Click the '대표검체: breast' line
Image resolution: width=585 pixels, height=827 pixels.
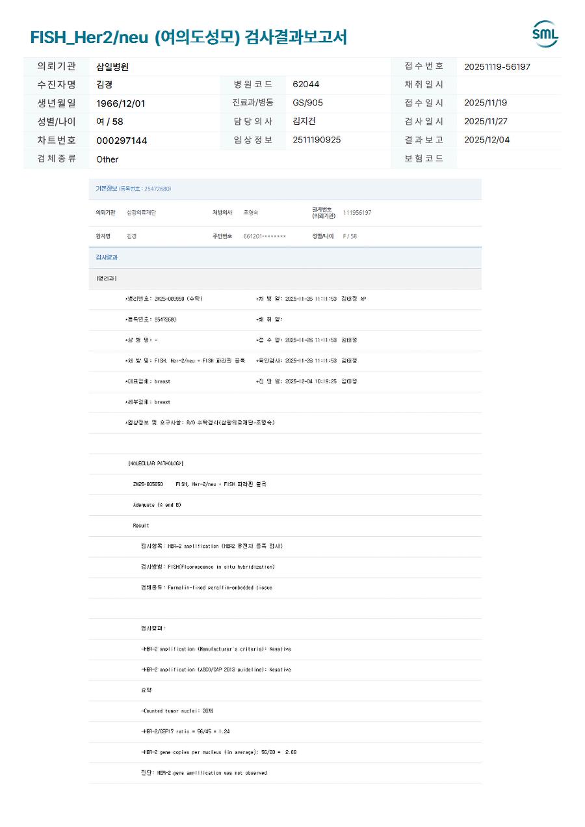(x=148, y=381)
